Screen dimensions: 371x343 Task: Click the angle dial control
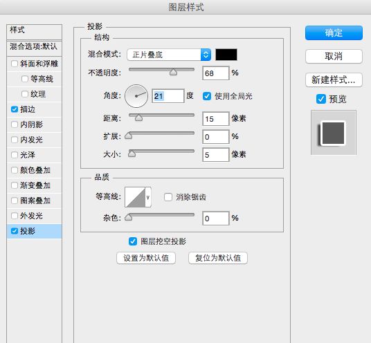click(x=136, y=96)
